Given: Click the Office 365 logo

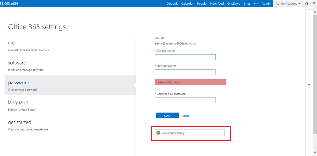Looking at the screenshot, I should tap(10, 4).
